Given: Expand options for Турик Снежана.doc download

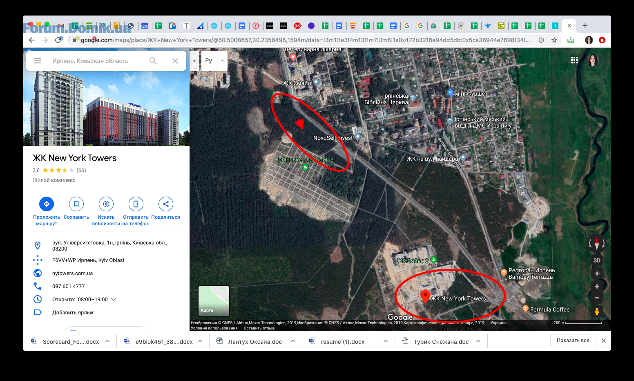Looking at the screenshot, I should [x=478, y=341].
